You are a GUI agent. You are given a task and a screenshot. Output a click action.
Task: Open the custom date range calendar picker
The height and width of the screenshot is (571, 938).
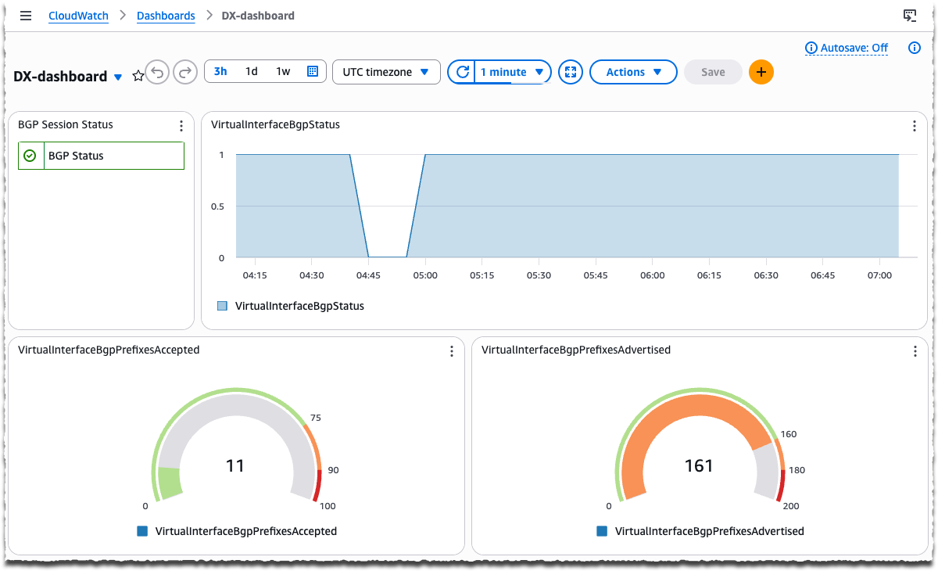coord(312,71)
